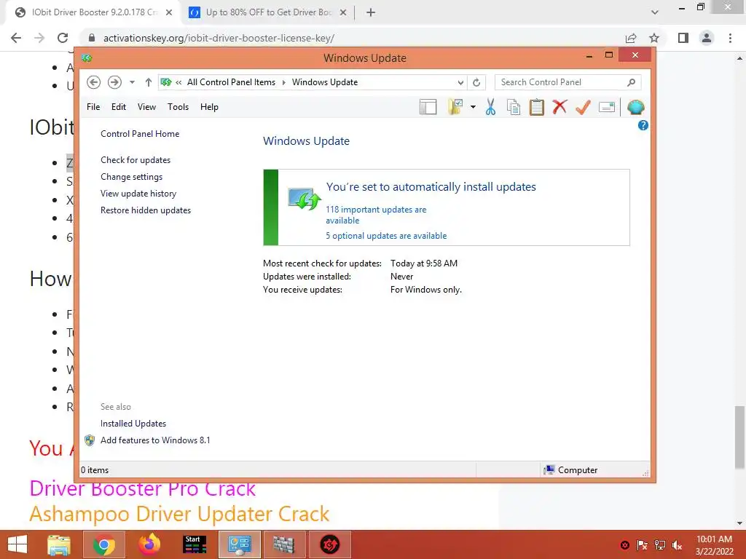Open the Help menu
Image resolution: width=746 pixels, height=559 pixels.
point(209,107)
